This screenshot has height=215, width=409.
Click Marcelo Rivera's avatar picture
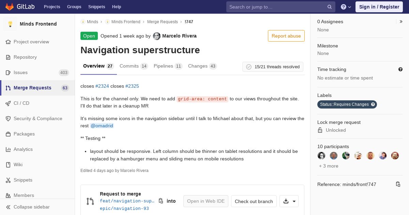click(157, 36)
